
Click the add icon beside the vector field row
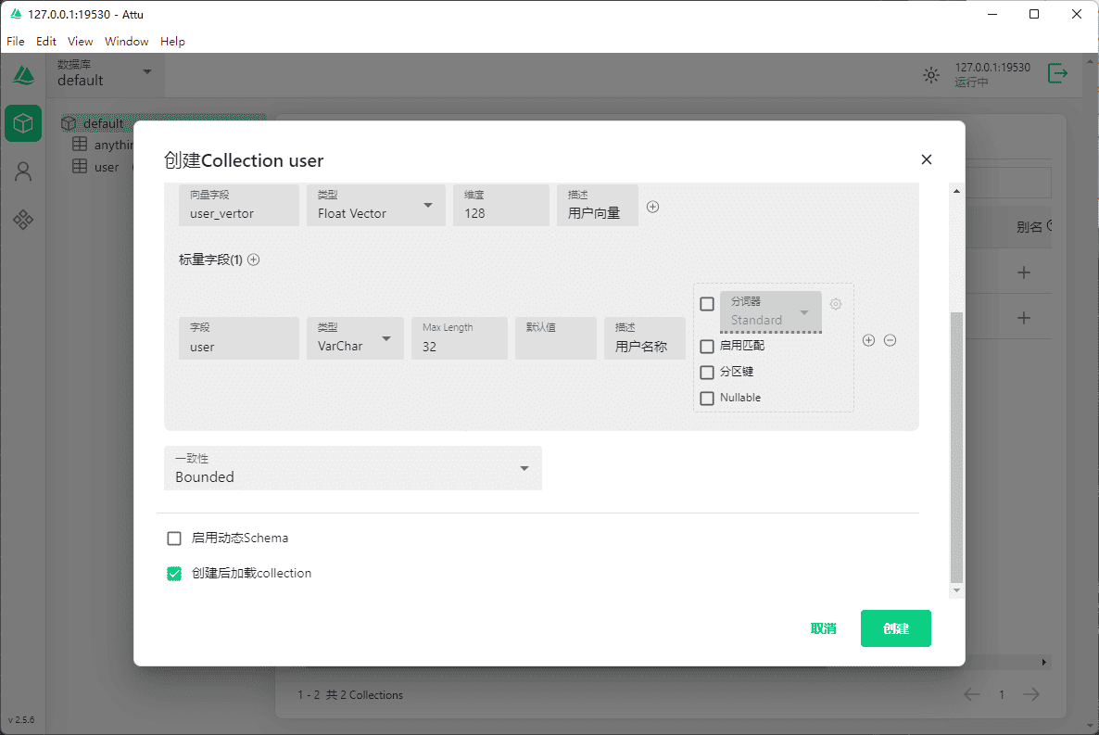pyautogui.click(x=652, y=207)
